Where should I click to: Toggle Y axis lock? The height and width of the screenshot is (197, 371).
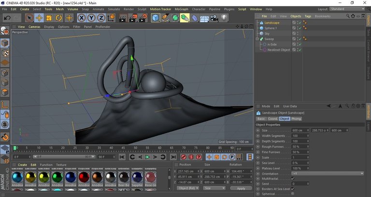click(91, 18)
